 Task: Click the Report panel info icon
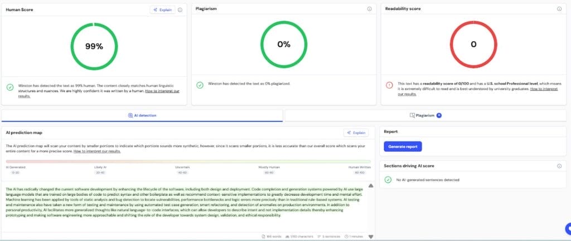559,132
